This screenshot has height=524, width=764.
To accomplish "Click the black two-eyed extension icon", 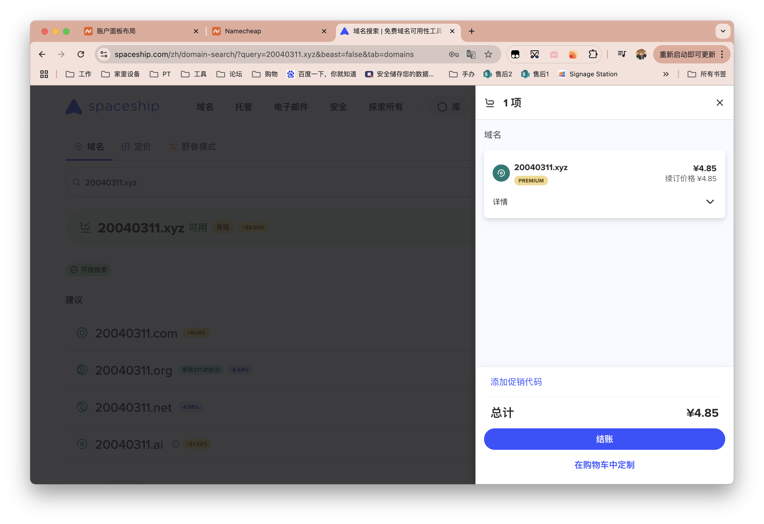I will (x=515, y=54).
